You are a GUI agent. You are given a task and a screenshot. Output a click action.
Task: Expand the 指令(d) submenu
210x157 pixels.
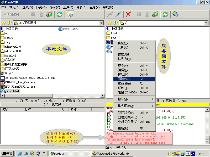coord(134,99)
